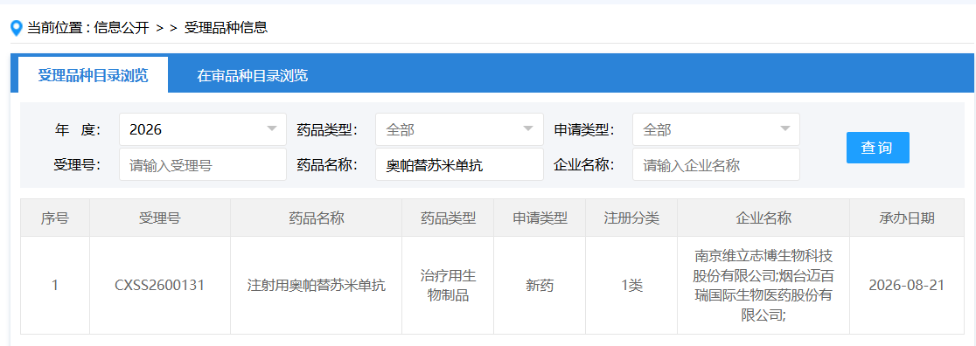The height and width of the screenshot is (346, 976).
Task: Click 注射用奥帕替苏米单抗 drug name cell
Action: [317, 286]
